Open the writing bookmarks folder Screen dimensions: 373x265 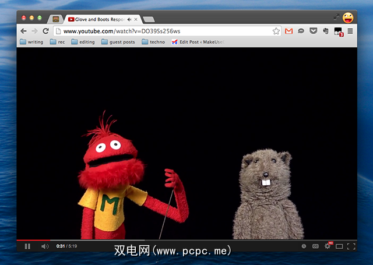click(31, 42)
